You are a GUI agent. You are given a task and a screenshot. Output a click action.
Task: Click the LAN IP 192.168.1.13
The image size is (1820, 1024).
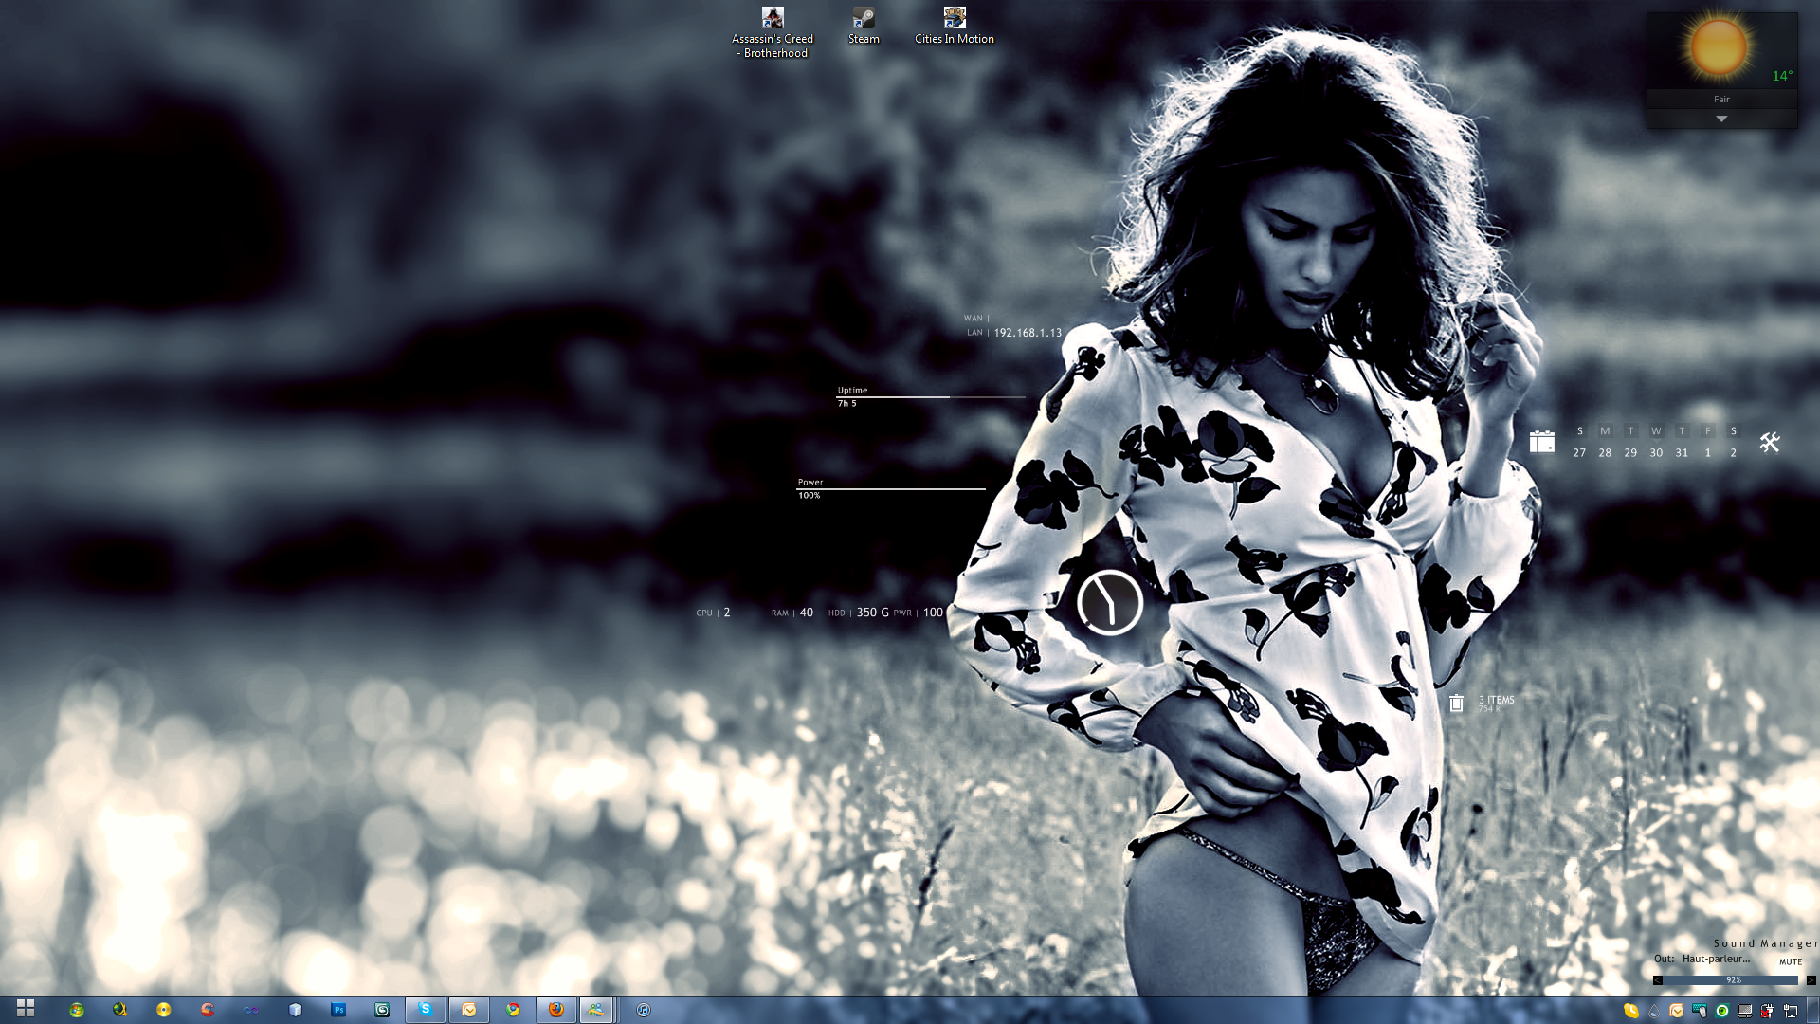click(x=1028, y=333)
